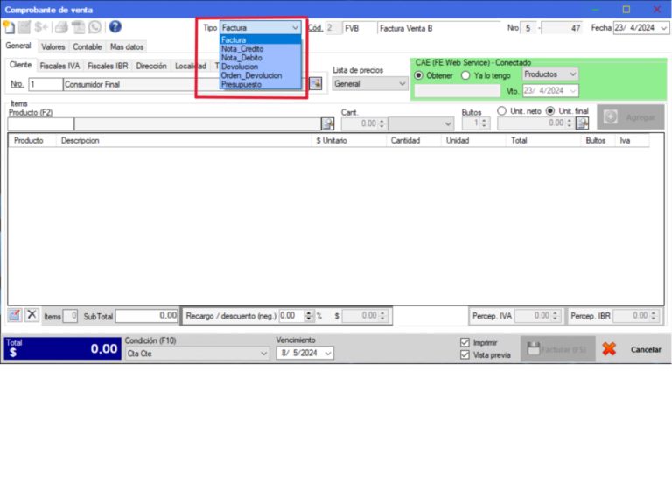Open the Vencimiento date dropdown
Viewport: 672px width, 477px height.
pos(328,353)
